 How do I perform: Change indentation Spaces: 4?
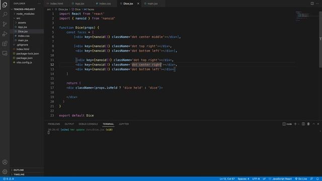click(x=244, y=179)
